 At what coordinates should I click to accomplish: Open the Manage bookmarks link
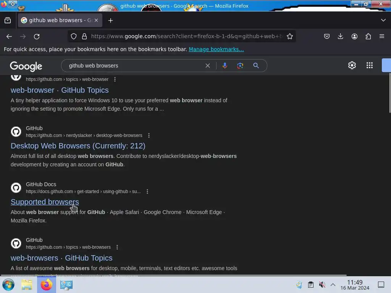[216, 49]
